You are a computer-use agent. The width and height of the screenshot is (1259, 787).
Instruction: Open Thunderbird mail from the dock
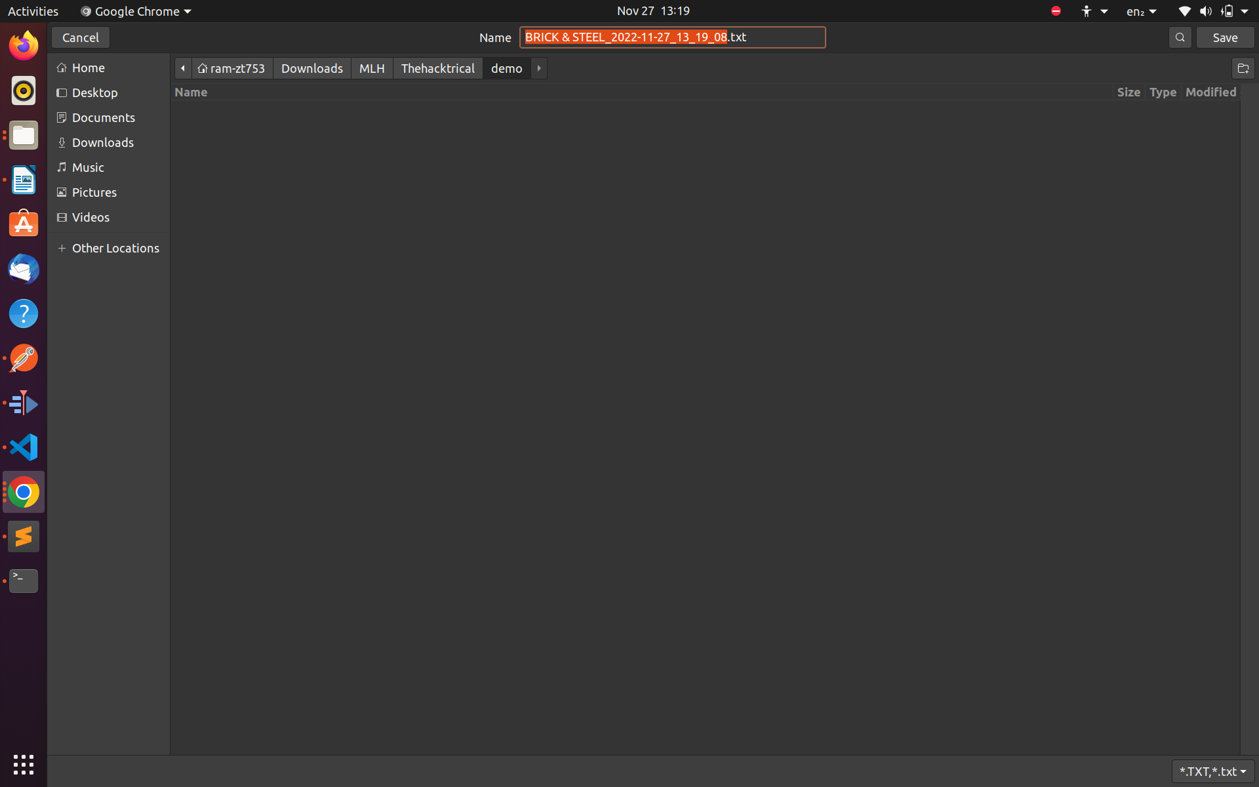(24, 270)
